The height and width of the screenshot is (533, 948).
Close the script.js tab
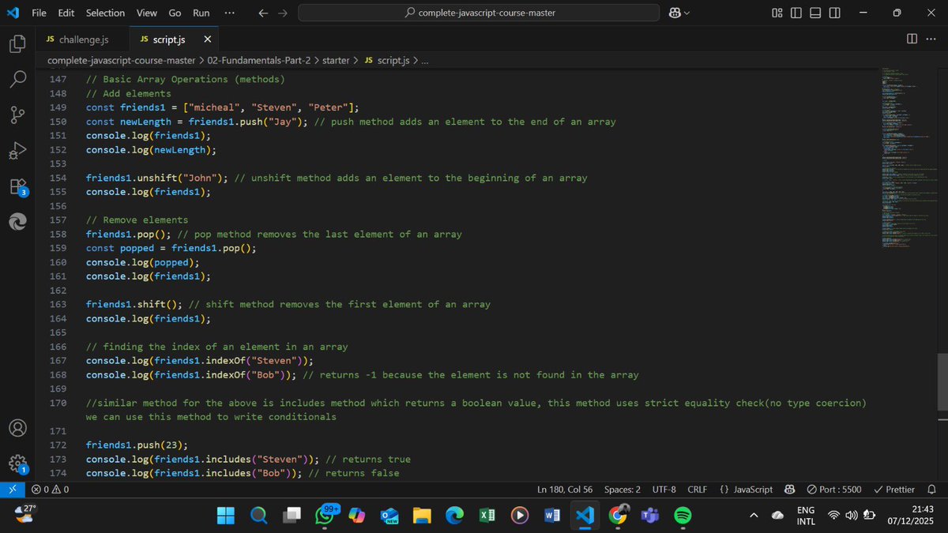pos(207,39)
